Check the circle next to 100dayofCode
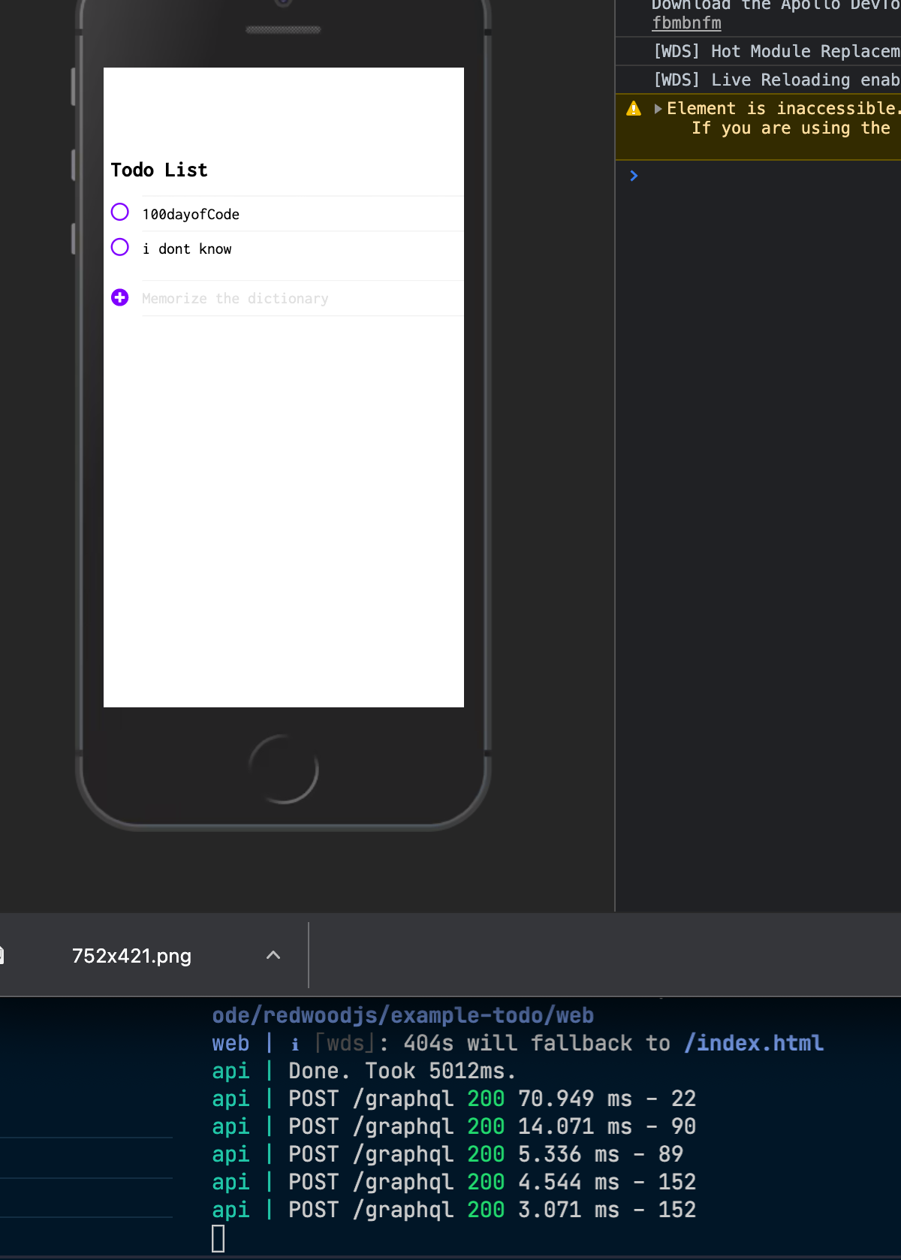This screenshot has width=901, height=1260. 120,213
